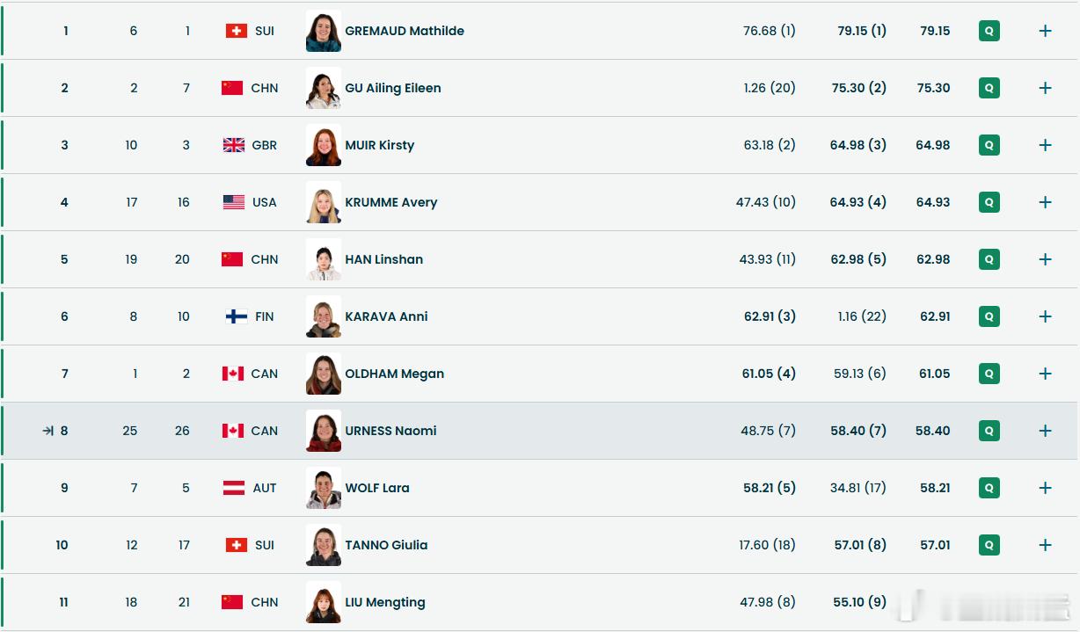Open Liu Mengting's athlete name link
This screenshot has width=1080, height=632.
[x=385, y=602]
